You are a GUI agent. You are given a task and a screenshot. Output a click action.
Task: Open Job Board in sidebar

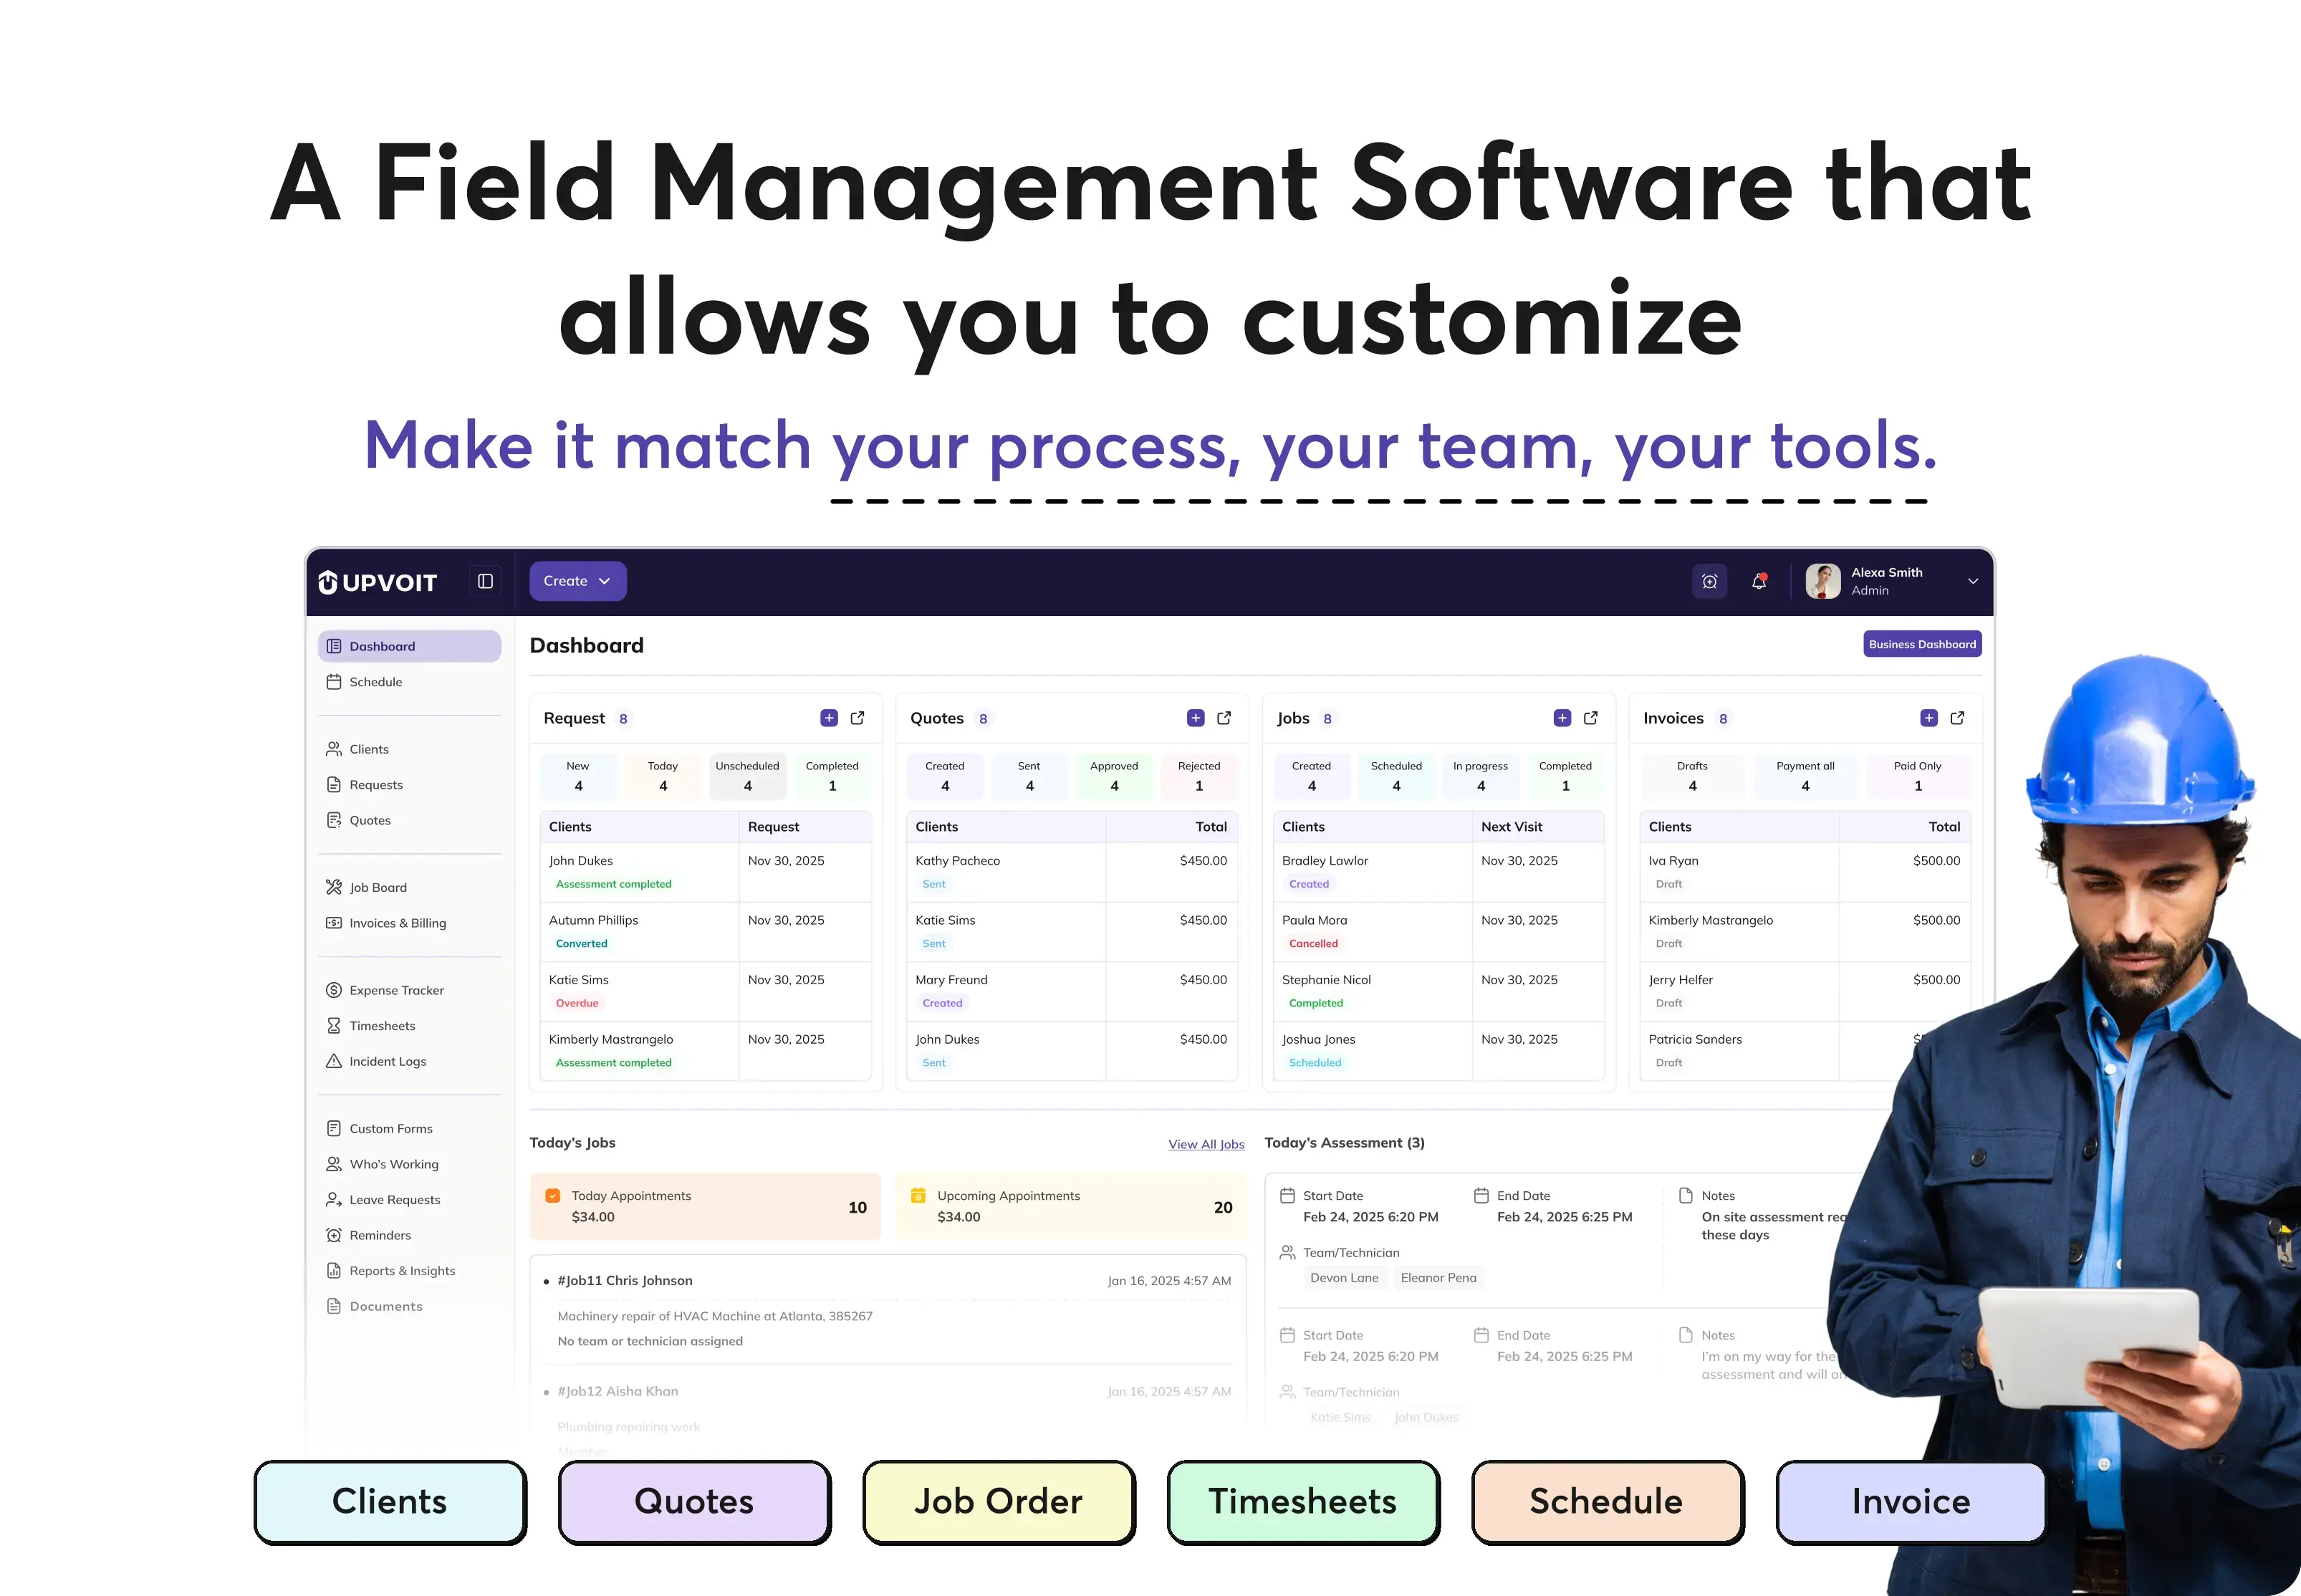pos(377,887)
